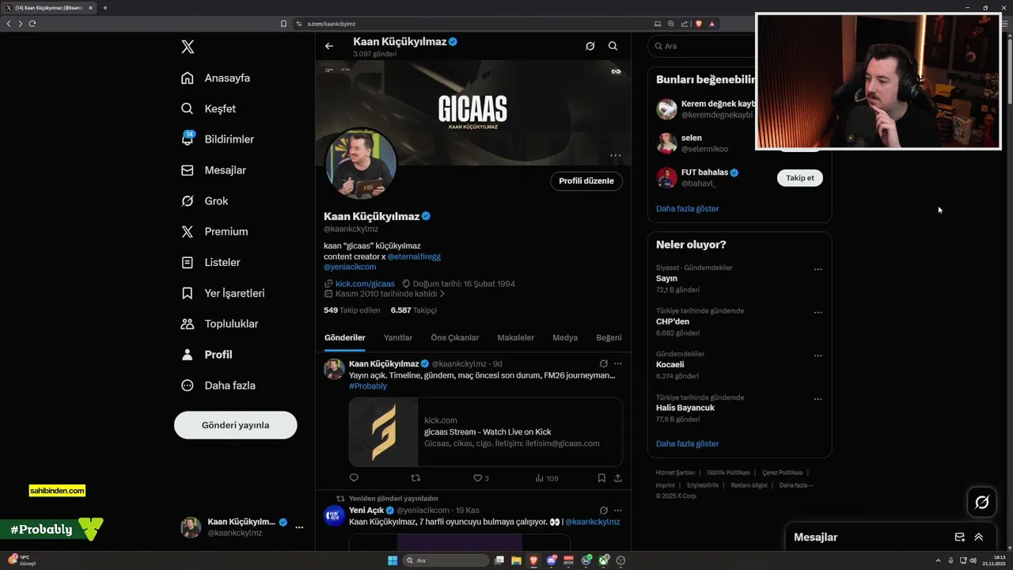Reply to the Yayın açık post
Image resolution: width=1013 pixels, height=570 pixels.
coord(354,478)
